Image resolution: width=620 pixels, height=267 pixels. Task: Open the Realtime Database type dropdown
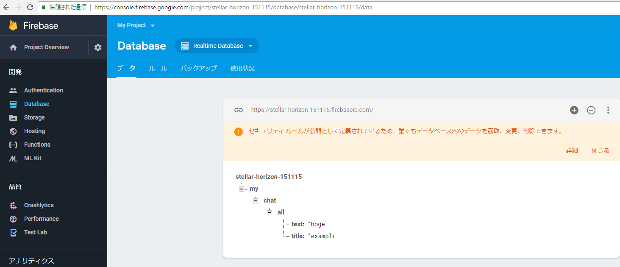217,46
